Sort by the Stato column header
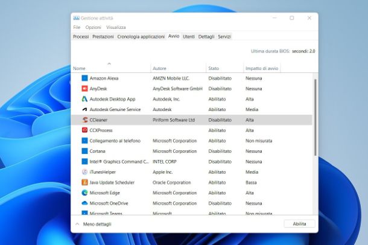 click(x=225, y=68)
